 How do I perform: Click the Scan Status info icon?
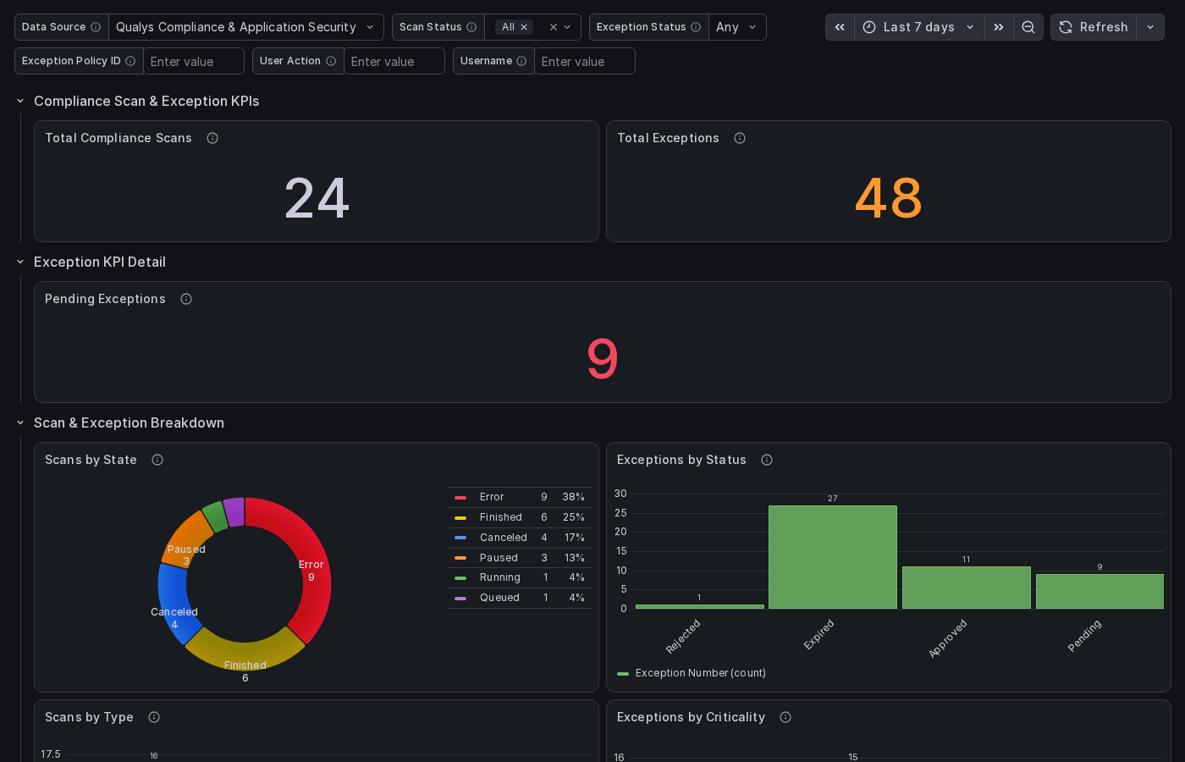pos(471,27)
